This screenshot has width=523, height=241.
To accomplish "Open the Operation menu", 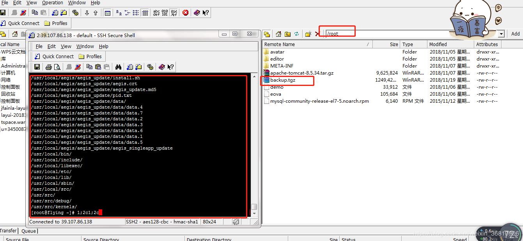I will tap(52, 3).
